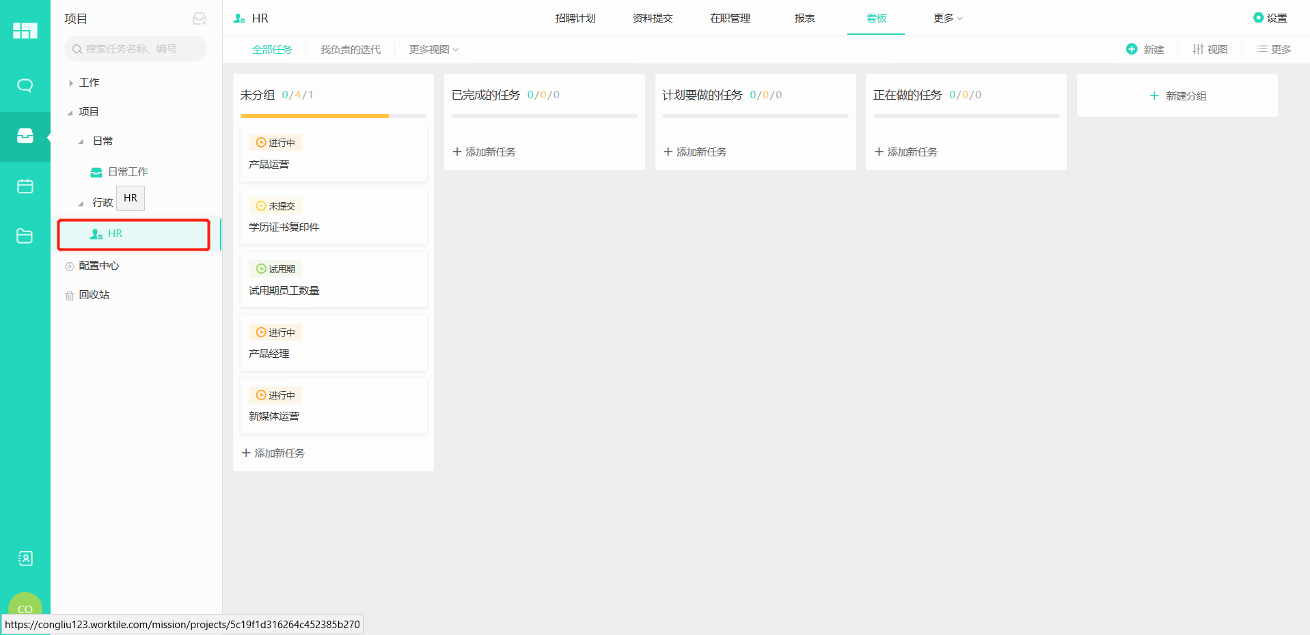This screenshot has width=1310, height=635.
Task: Click 新建分组 to add a group
Action: coord(1177,96)
